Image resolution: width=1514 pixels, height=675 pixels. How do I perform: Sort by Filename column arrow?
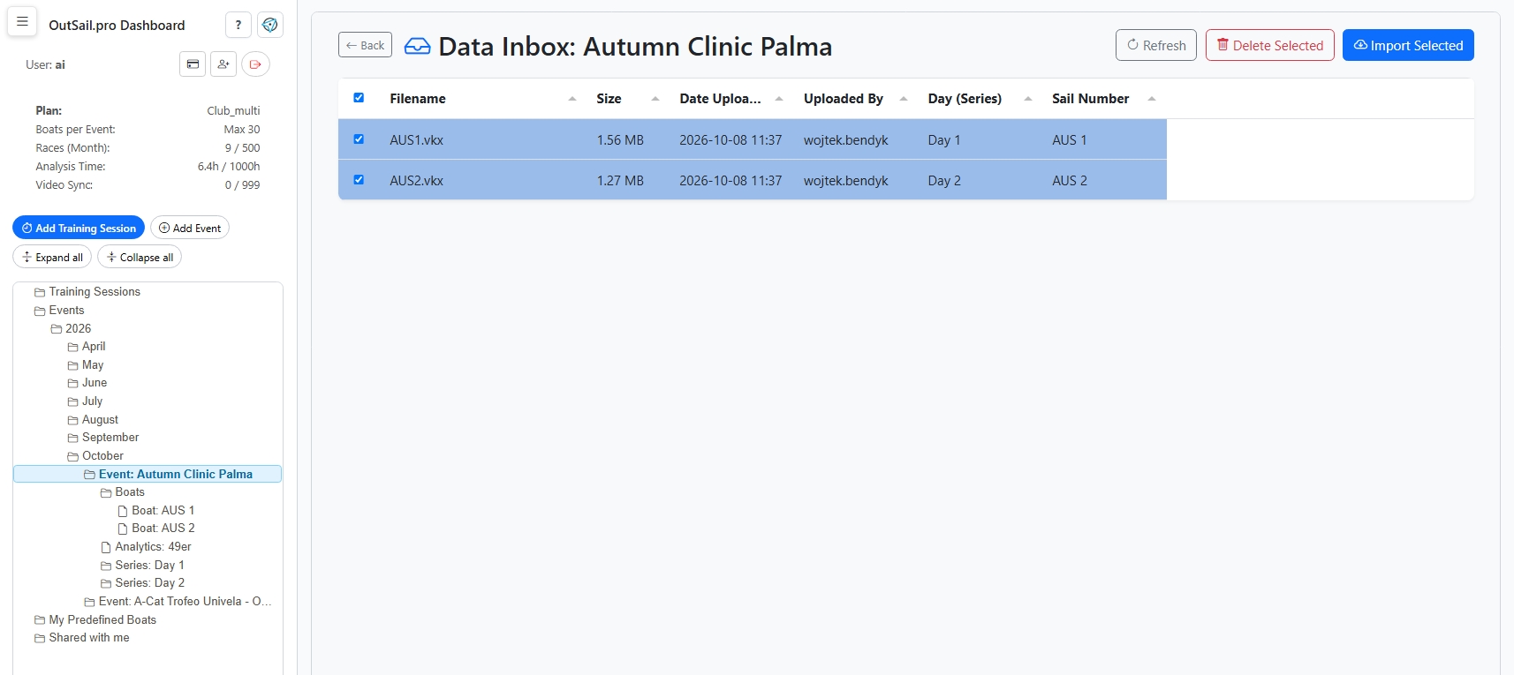(x=572, y=99)
